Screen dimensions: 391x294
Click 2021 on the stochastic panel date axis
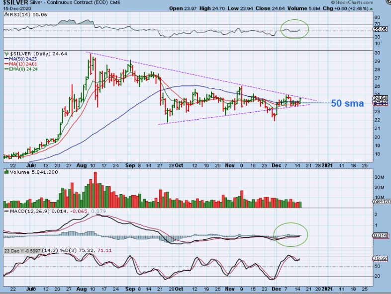click(327, 289)
